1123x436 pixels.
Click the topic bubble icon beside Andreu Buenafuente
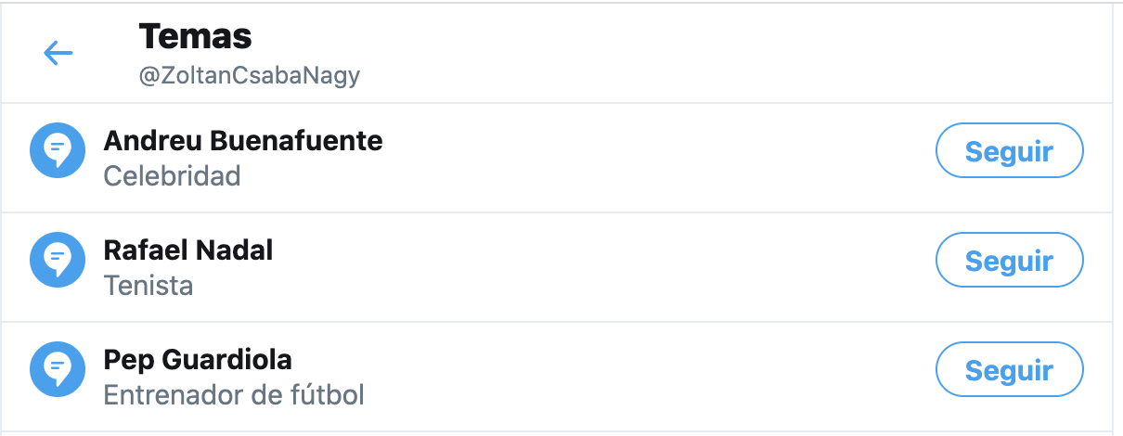tap(58, 151)
